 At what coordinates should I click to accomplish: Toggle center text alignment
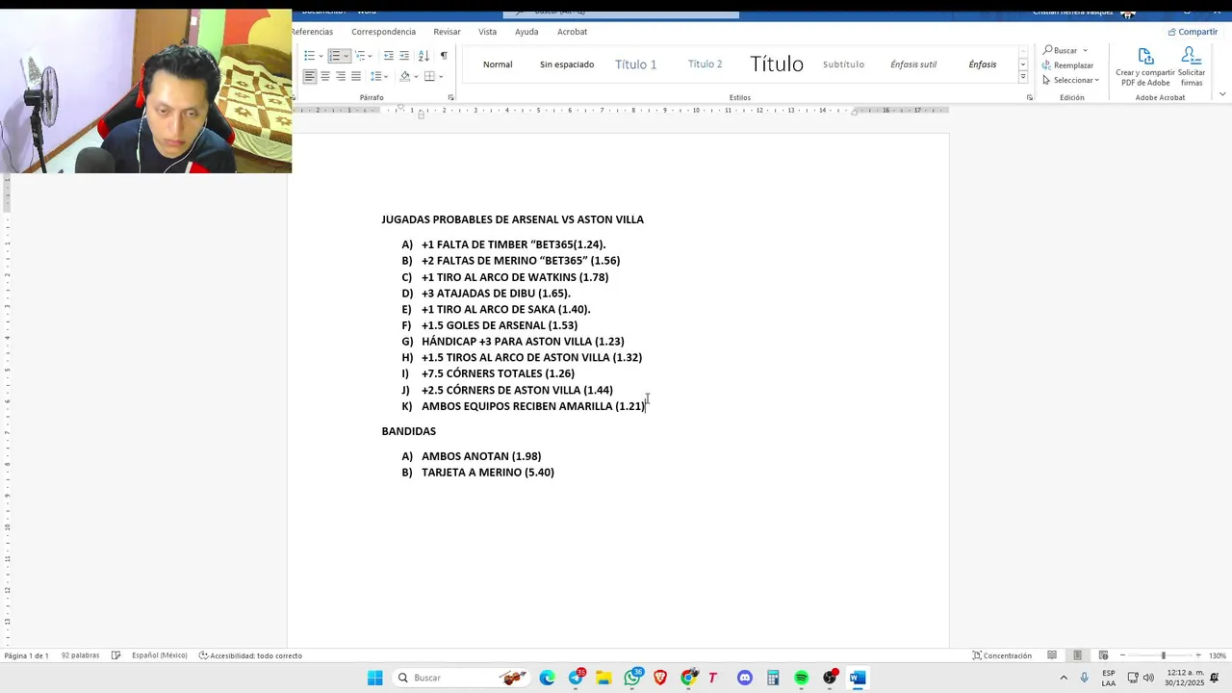tap(325, 76)
